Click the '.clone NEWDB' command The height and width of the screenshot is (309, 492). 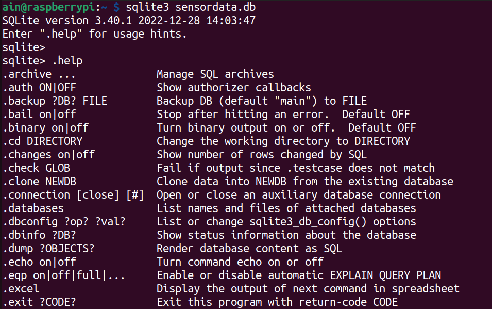(39, 182)
